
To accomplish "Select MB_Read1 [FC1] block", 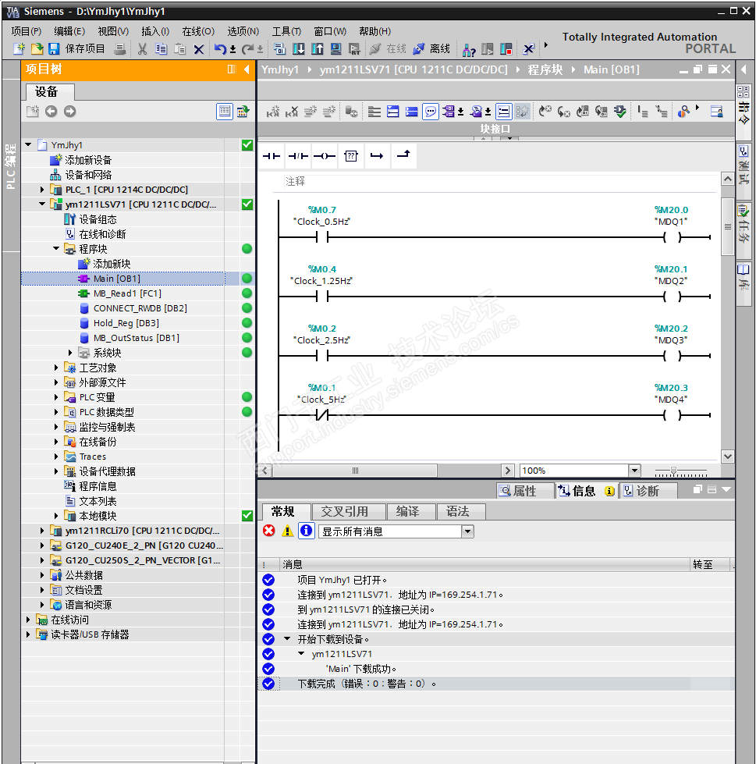I will tap(127, 293).
